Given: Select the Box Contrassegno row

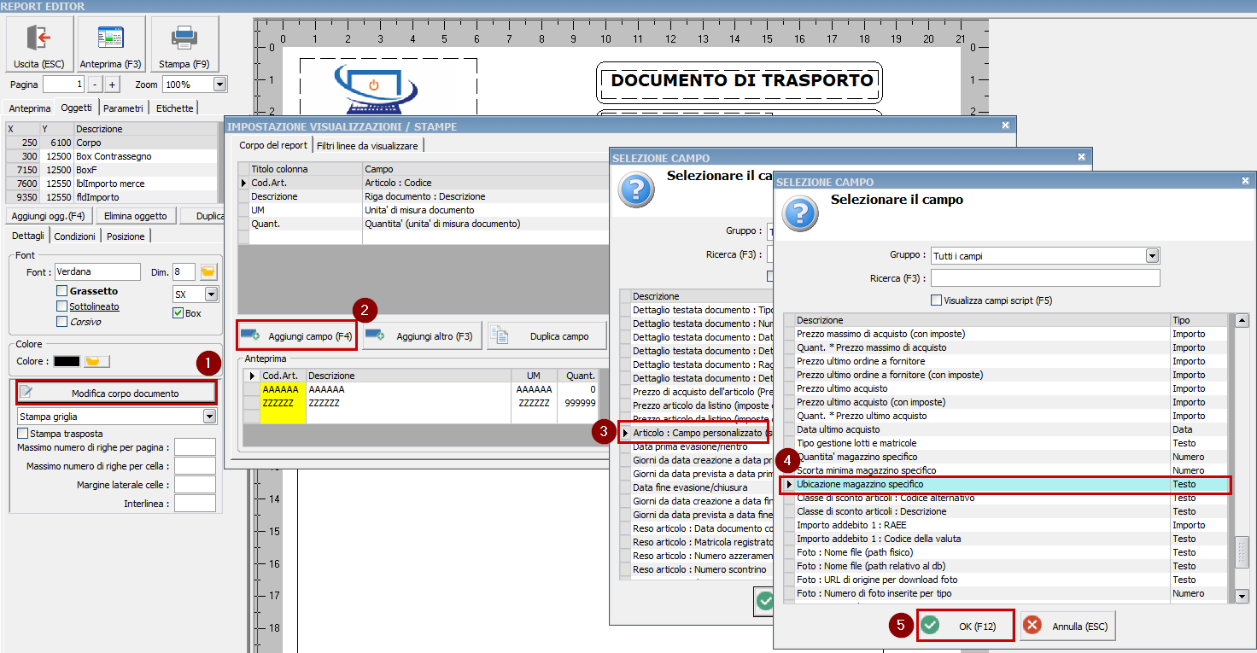Looking at the screenshot, I should click(x=111, y=156).
